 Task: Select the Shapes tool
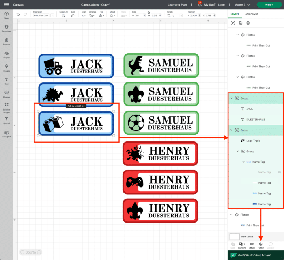pos(6,54)
